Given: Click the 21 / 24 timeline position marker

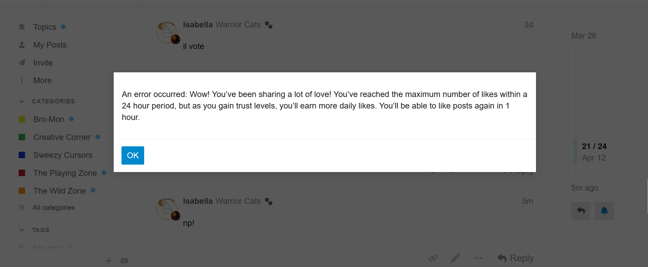Looking at the screenshot, I should click(594, 146).
